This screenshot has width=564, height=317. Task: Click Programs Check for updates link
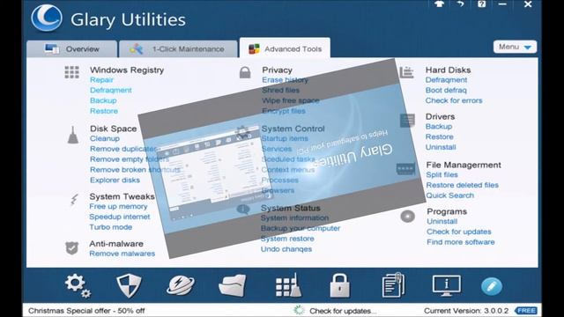pyautogui.click(x=459, y=232)
